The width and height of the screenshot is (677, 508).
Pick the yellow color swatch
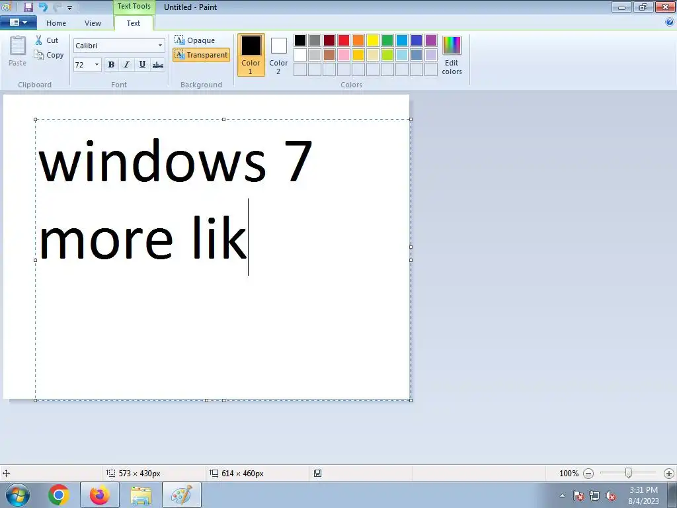coord(373,40)
